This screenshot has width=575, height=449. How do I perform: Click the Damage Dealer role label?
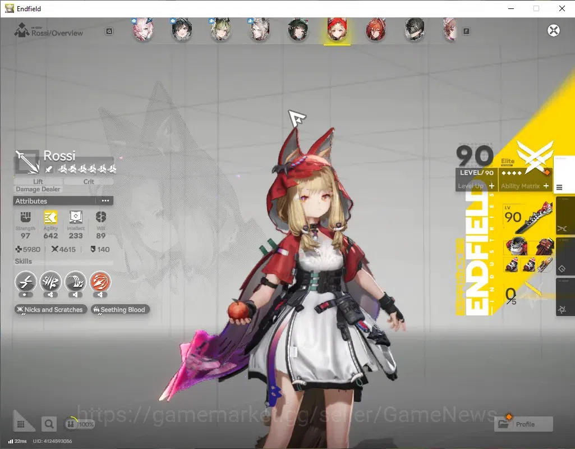point(38,189)
